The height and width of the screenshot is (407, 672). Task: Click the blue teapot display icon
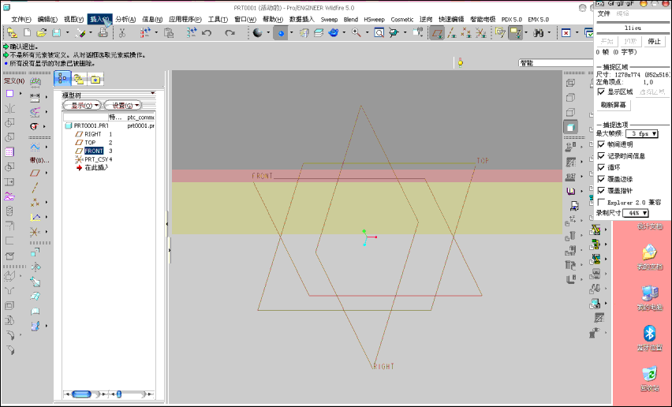[x=334, y=32]
